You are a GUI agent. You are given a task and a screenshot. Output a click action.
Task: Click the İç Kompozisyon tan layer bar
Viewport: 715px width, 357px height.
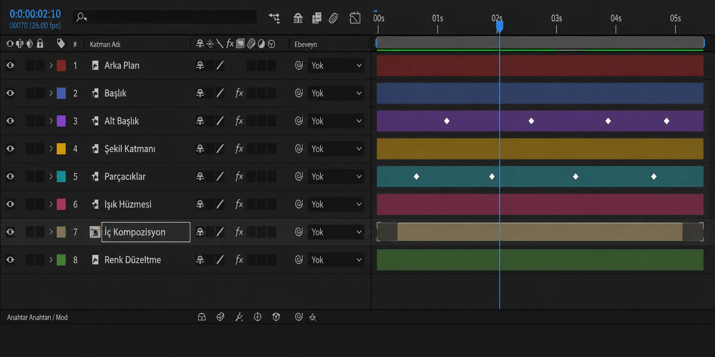tap(540, 232)
